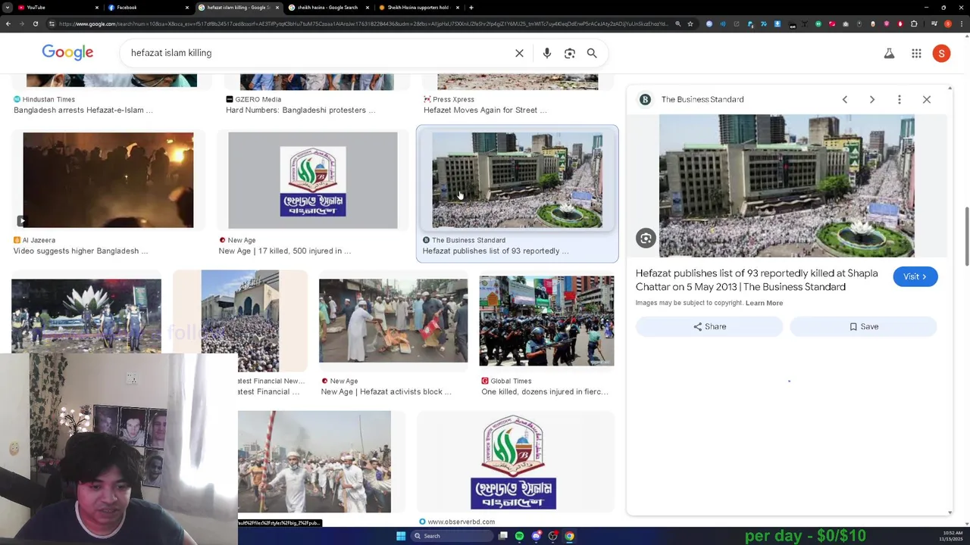Viewport: 970px width, 545px height.
Task: Submit the search with the magnifier icon
Action: click(592, 53)
